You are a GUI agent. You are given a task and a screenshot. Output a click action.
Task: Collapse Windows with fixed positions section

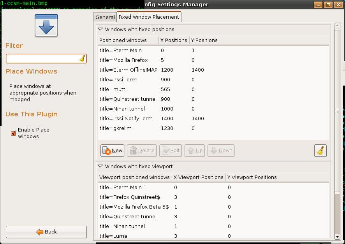(x=100, y=29)
